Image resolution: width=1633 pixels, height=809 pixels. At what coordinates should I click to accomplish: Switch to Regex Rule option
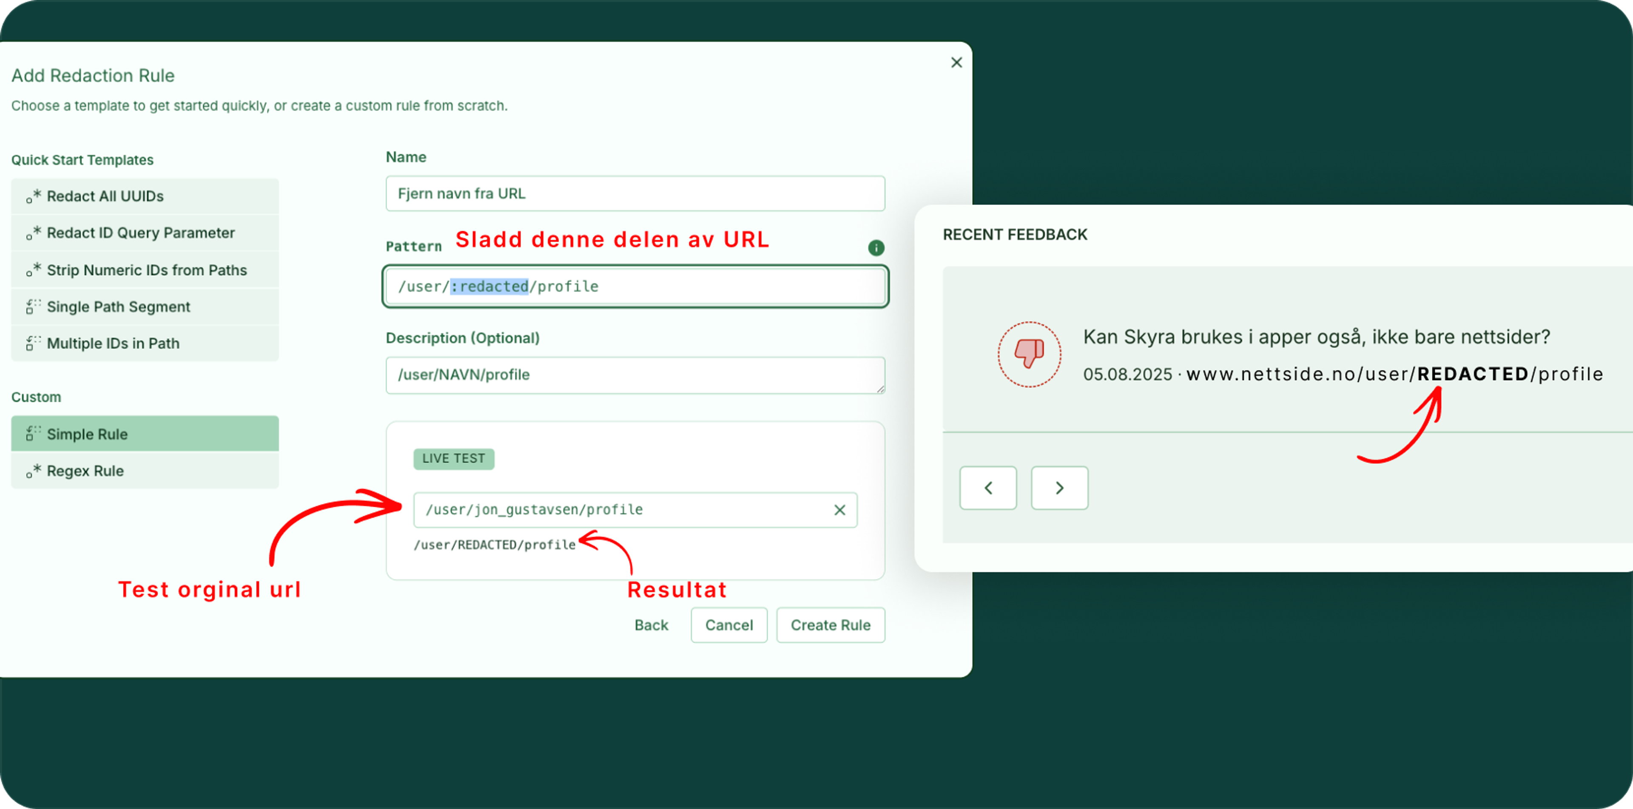(145, 471)
